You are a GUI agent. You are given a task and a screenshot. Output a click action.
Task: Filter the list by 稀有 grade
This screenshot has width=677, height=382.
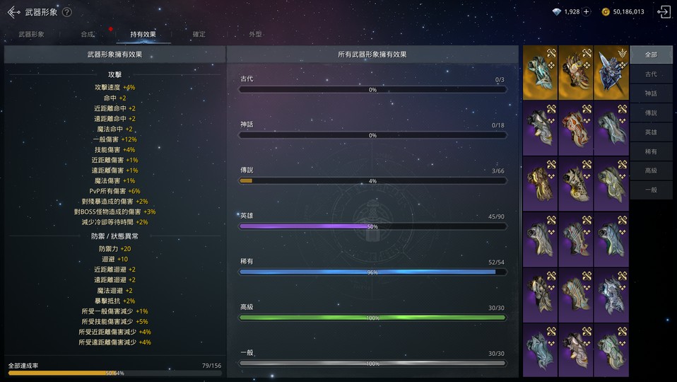651,151
